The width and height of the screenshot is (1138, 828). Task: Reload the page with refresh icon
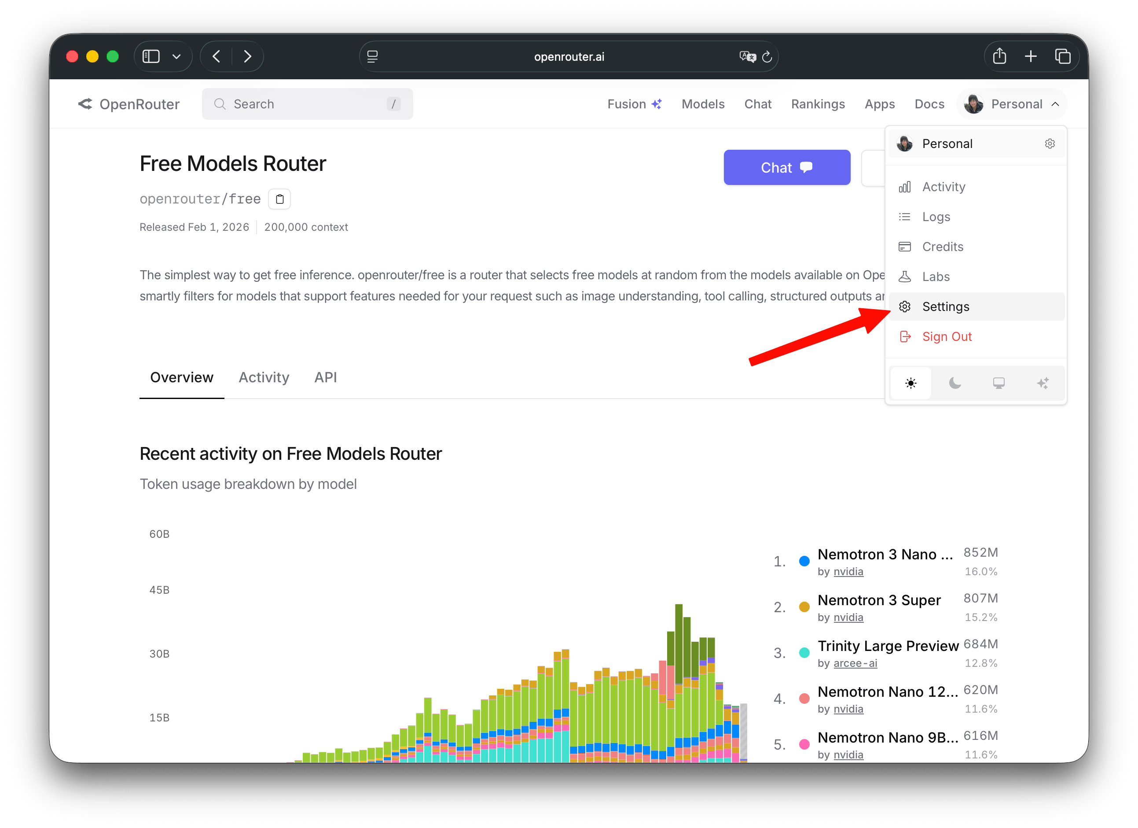(x=767, y=57)
